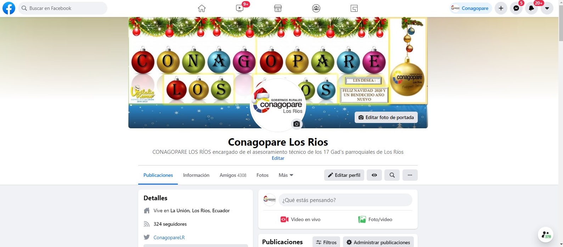Screen dimensions: 563x247
Task: Click the camera icon on profile picture
Action: tap(297, 124)
